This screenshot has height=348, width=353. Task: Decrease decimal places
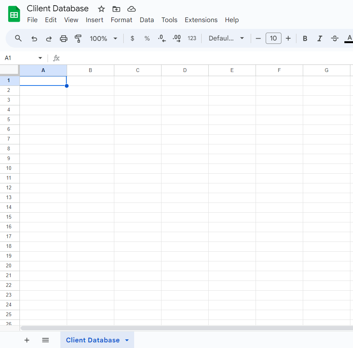tap(162, 38)
